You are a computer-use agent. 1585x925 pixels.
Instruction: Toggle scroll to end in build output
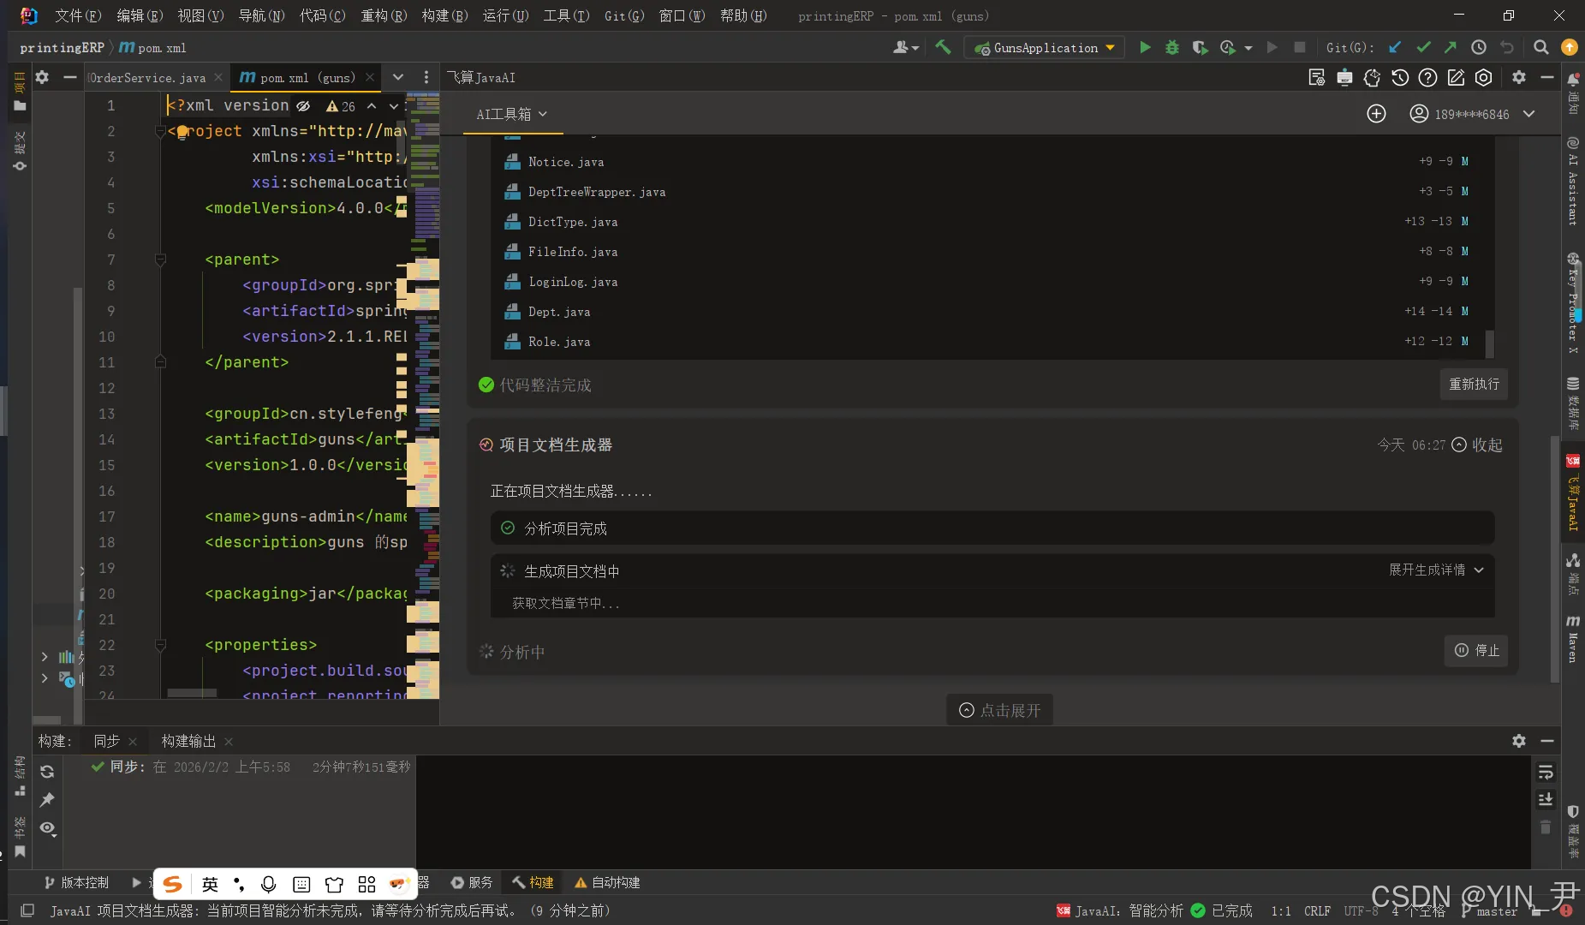pyautogui.click(x=1546, y=800)
